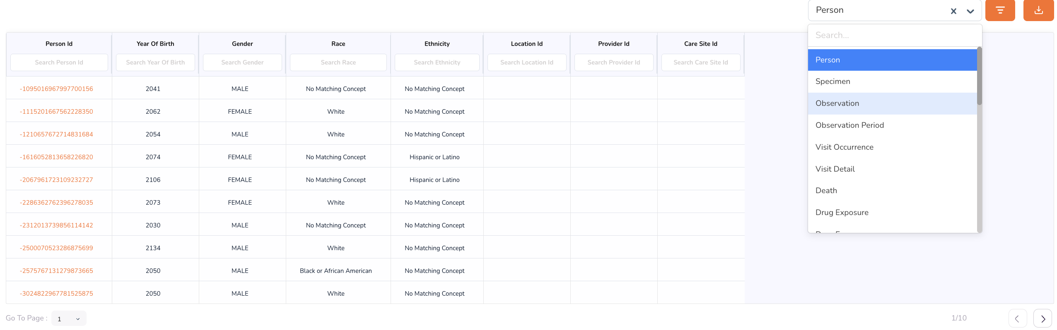This screenshot has width=1057, height=330.
Task: Select Drug Exposure option
Action: [x=893, y=213]
